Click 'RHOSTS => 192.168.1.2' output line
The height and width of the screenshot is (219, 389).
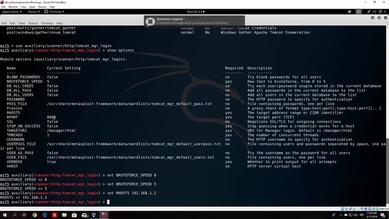coord(23,197)
